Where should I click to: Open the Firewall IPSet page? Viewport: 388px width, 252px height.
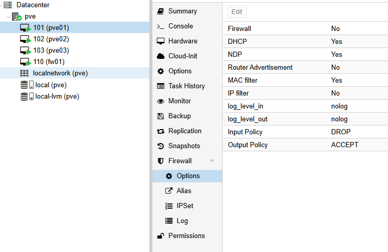pos(188,206)
